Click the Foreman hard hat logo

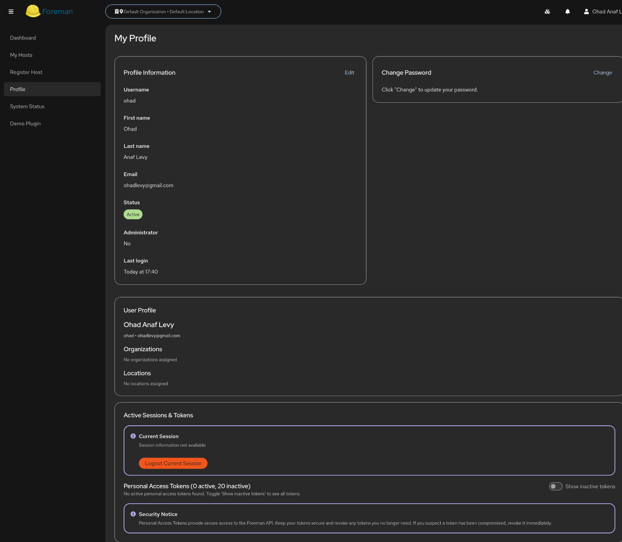click(x=33, y=11)
